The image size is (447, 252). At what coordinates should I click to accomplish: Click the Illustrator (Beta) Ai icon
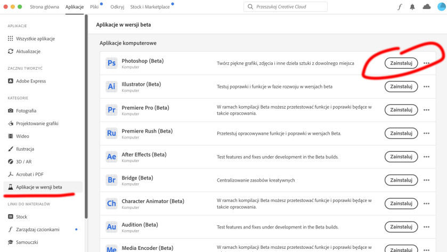111,86
